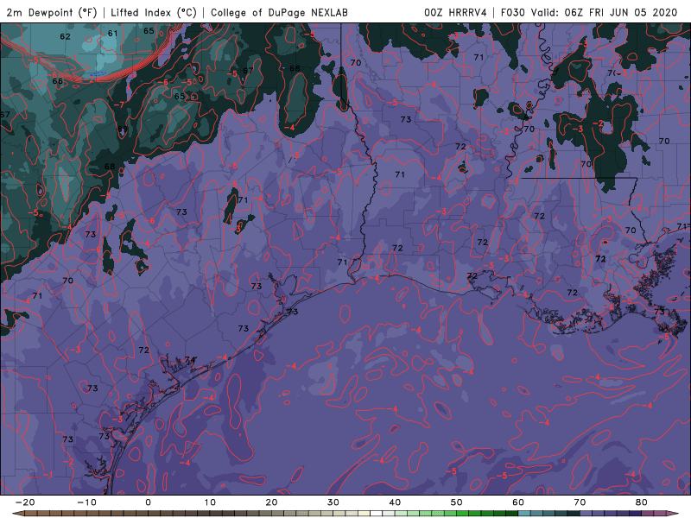Select the "College of DuPage NEXLAB" text
691x518 pixels.
(x=279, y=13)
